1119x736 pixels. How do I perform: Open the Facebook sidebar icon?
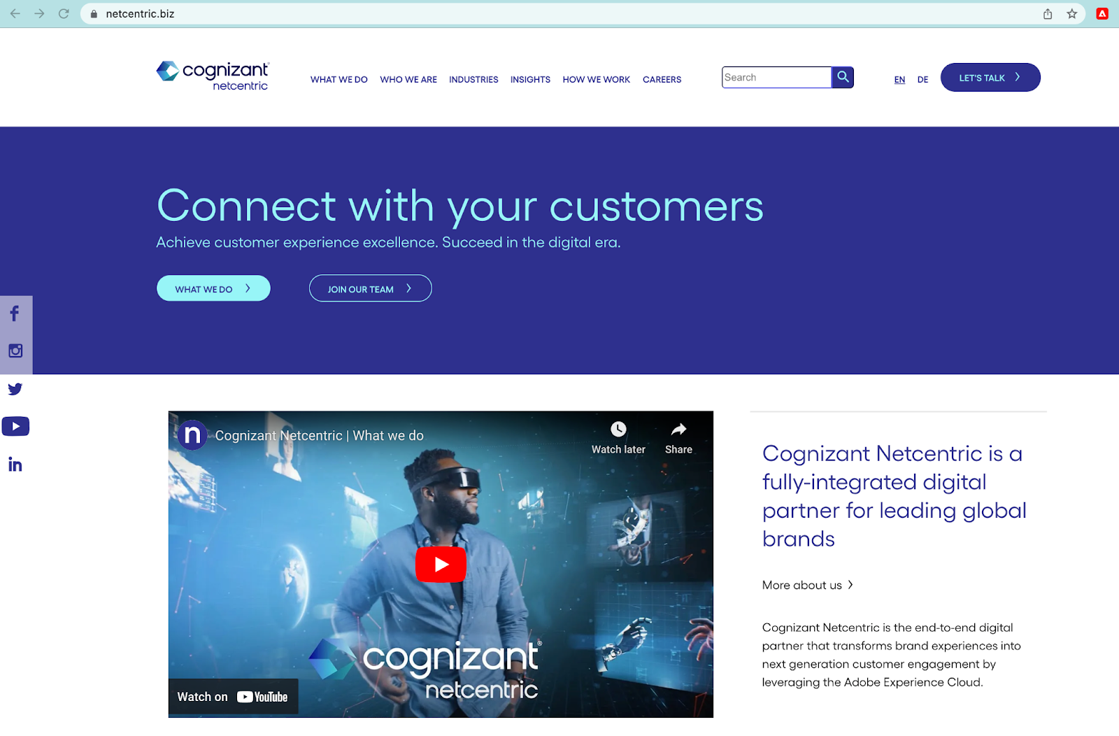pos(15,313)
